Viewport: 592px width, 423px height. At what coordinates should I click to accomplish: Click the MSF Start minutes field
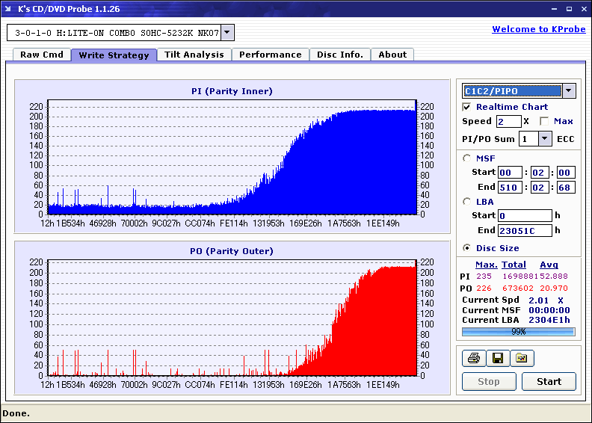[x=510, y=173]
